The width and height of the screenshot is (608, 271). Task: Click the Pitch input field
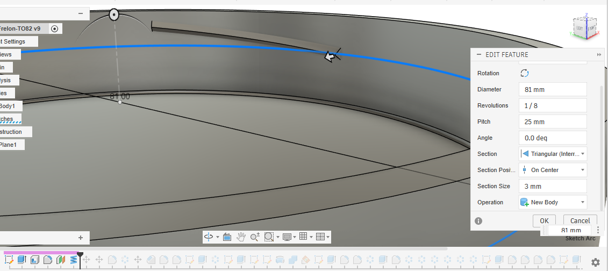coord(553,122)
